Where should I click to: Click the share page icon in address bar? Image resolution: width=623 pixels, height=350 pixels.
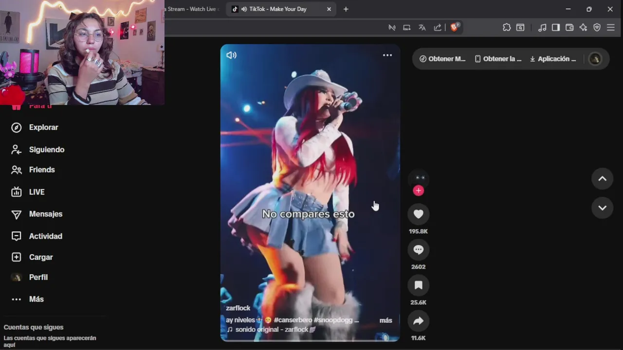click(x=438, y=28)
